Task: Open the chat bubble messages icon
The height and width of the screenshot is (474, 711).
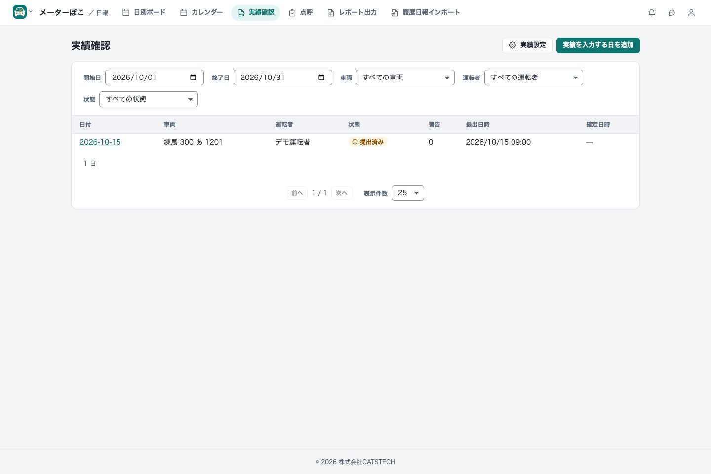Action: pos(671,13)
